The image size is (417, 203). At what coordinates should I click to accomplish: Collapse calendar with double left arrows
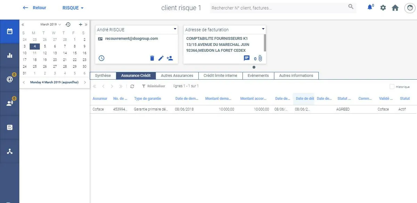click(x=23, y=25)
